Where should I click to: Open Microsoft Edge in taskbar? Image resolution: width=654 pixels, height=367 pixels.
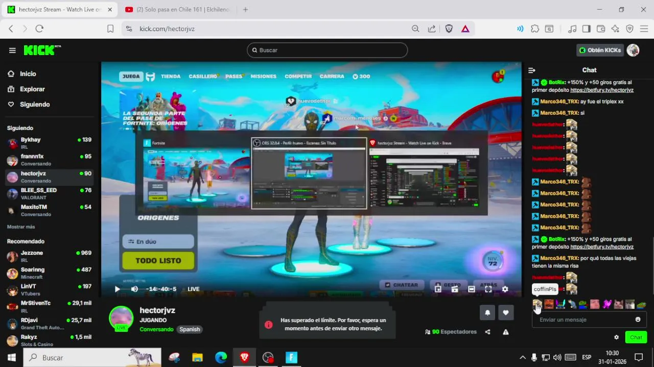pos(221,357)
